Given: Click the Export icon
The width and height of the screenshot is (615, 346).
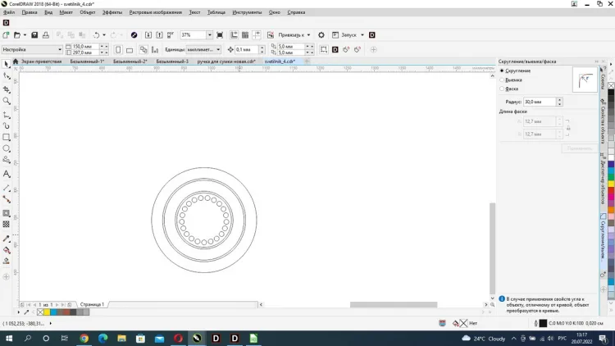Looking at the screenshot, I should coord(159,35).
